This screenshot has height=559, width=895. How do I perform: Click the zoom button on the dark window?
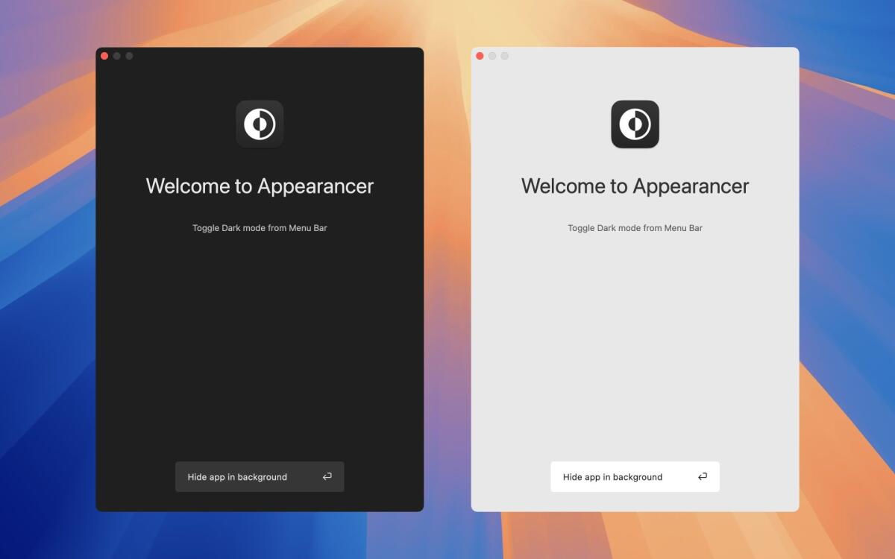[128, 55]
